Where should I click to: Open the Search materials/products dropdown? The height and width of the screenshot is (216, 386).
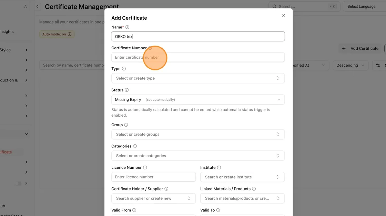click(243, 198)
